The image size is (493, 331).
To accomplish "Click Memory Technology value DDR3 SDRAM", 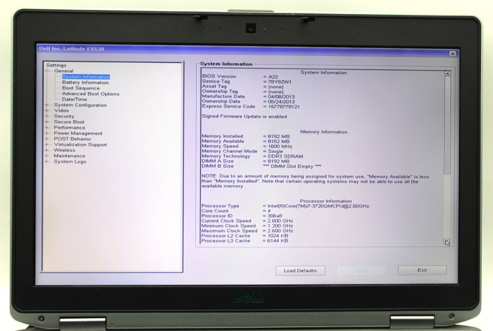I will pyautogui.click(x=285, y=156).
